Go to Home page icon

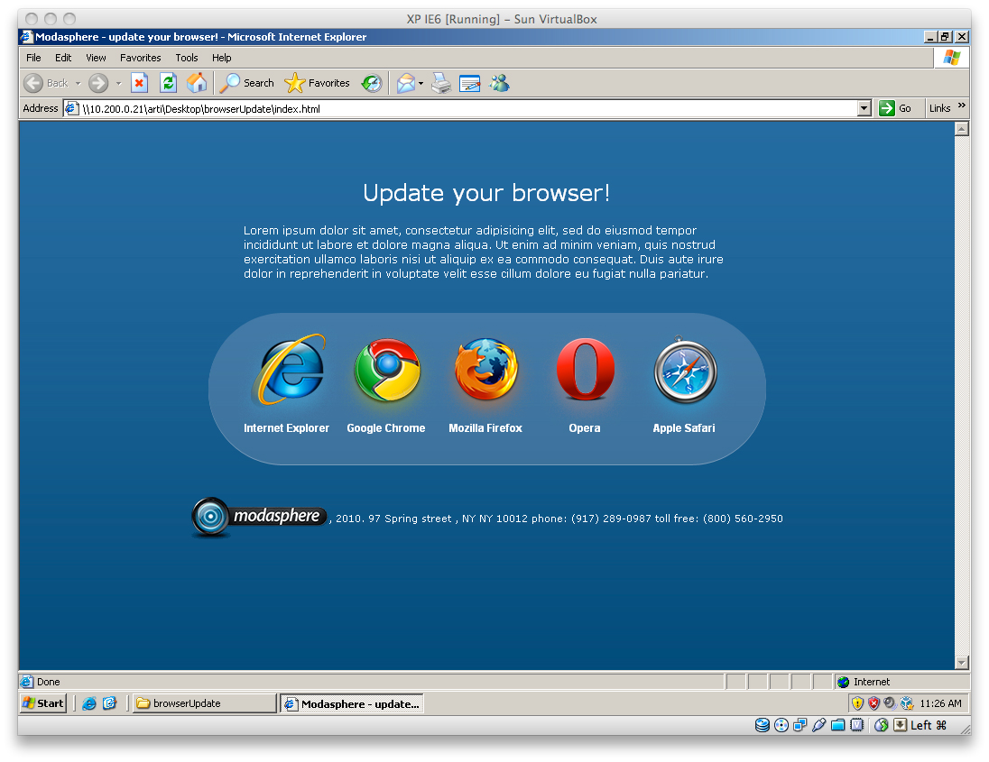[x=197, y=83]
